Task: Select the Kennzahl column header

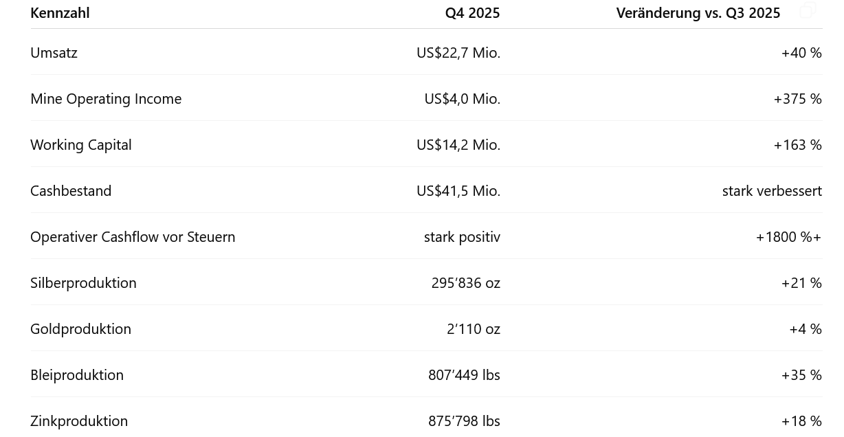Action: [60, 13]
